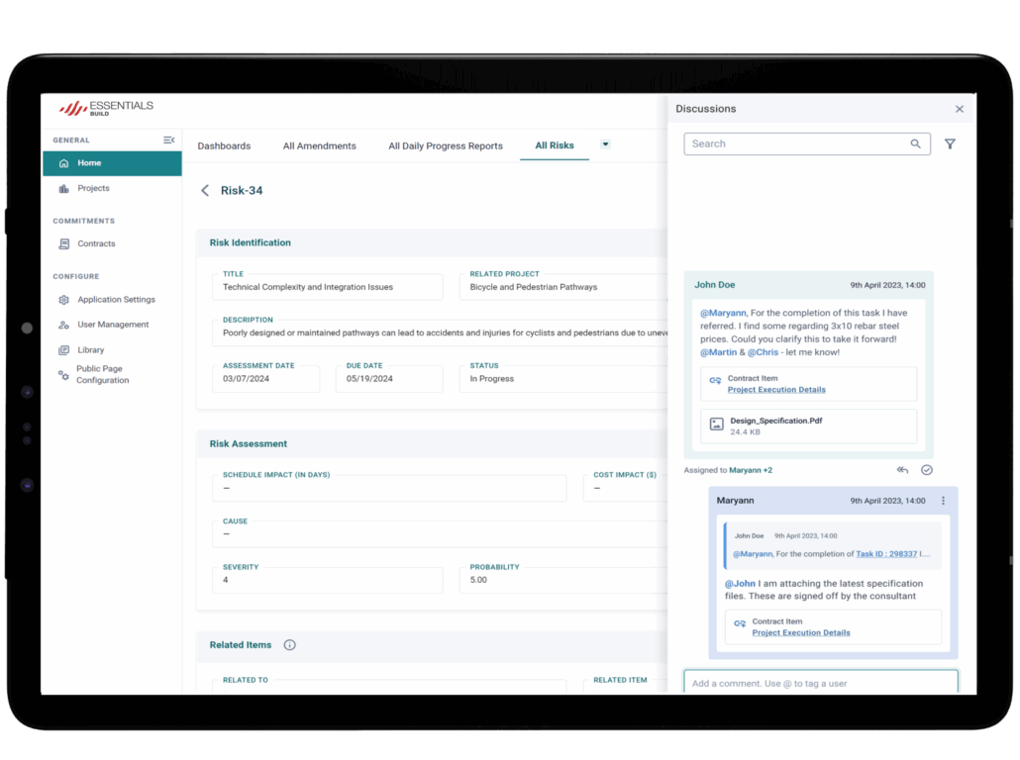Click the Task ID : 298337 link
Image resolution: width=1020 pixels, height=760 pixels.
point(886,554)
